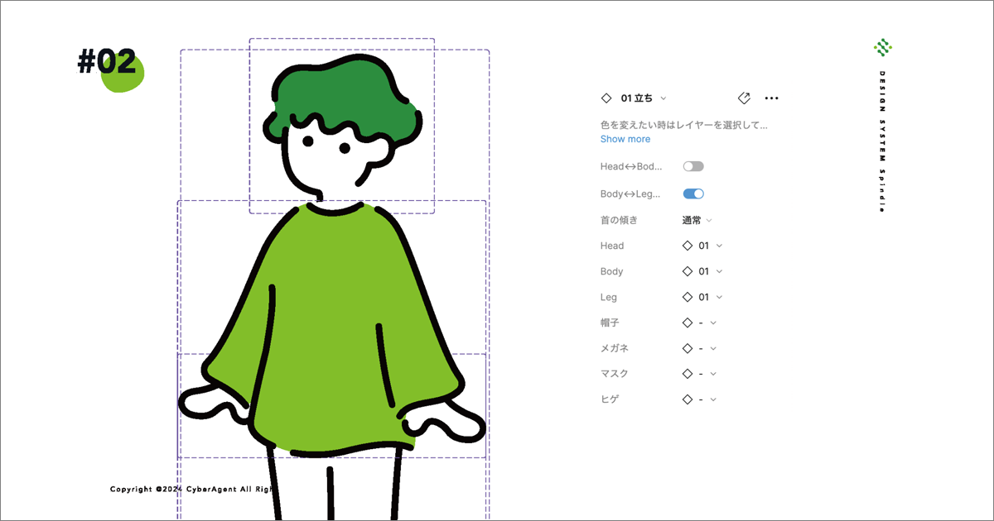
Task: Click the green Spindle logo icon
Action: point(883,48)
